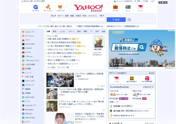Expand the 一覧 search category dropdown

101,16
